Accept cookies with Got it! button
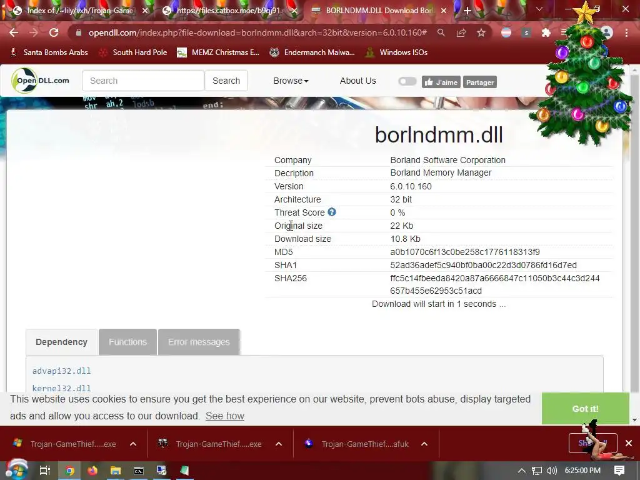This screenshot has height=480, width=640. coord(585,409)
